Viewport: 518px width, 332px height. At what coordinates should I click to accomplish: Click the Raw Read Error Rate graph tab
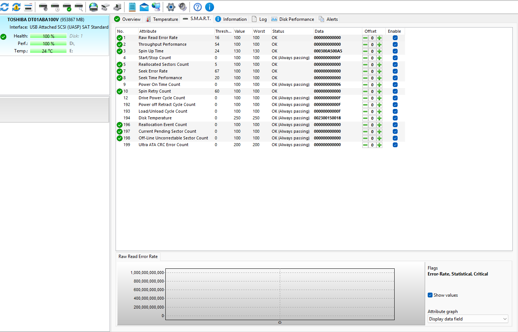pos(138,257)
